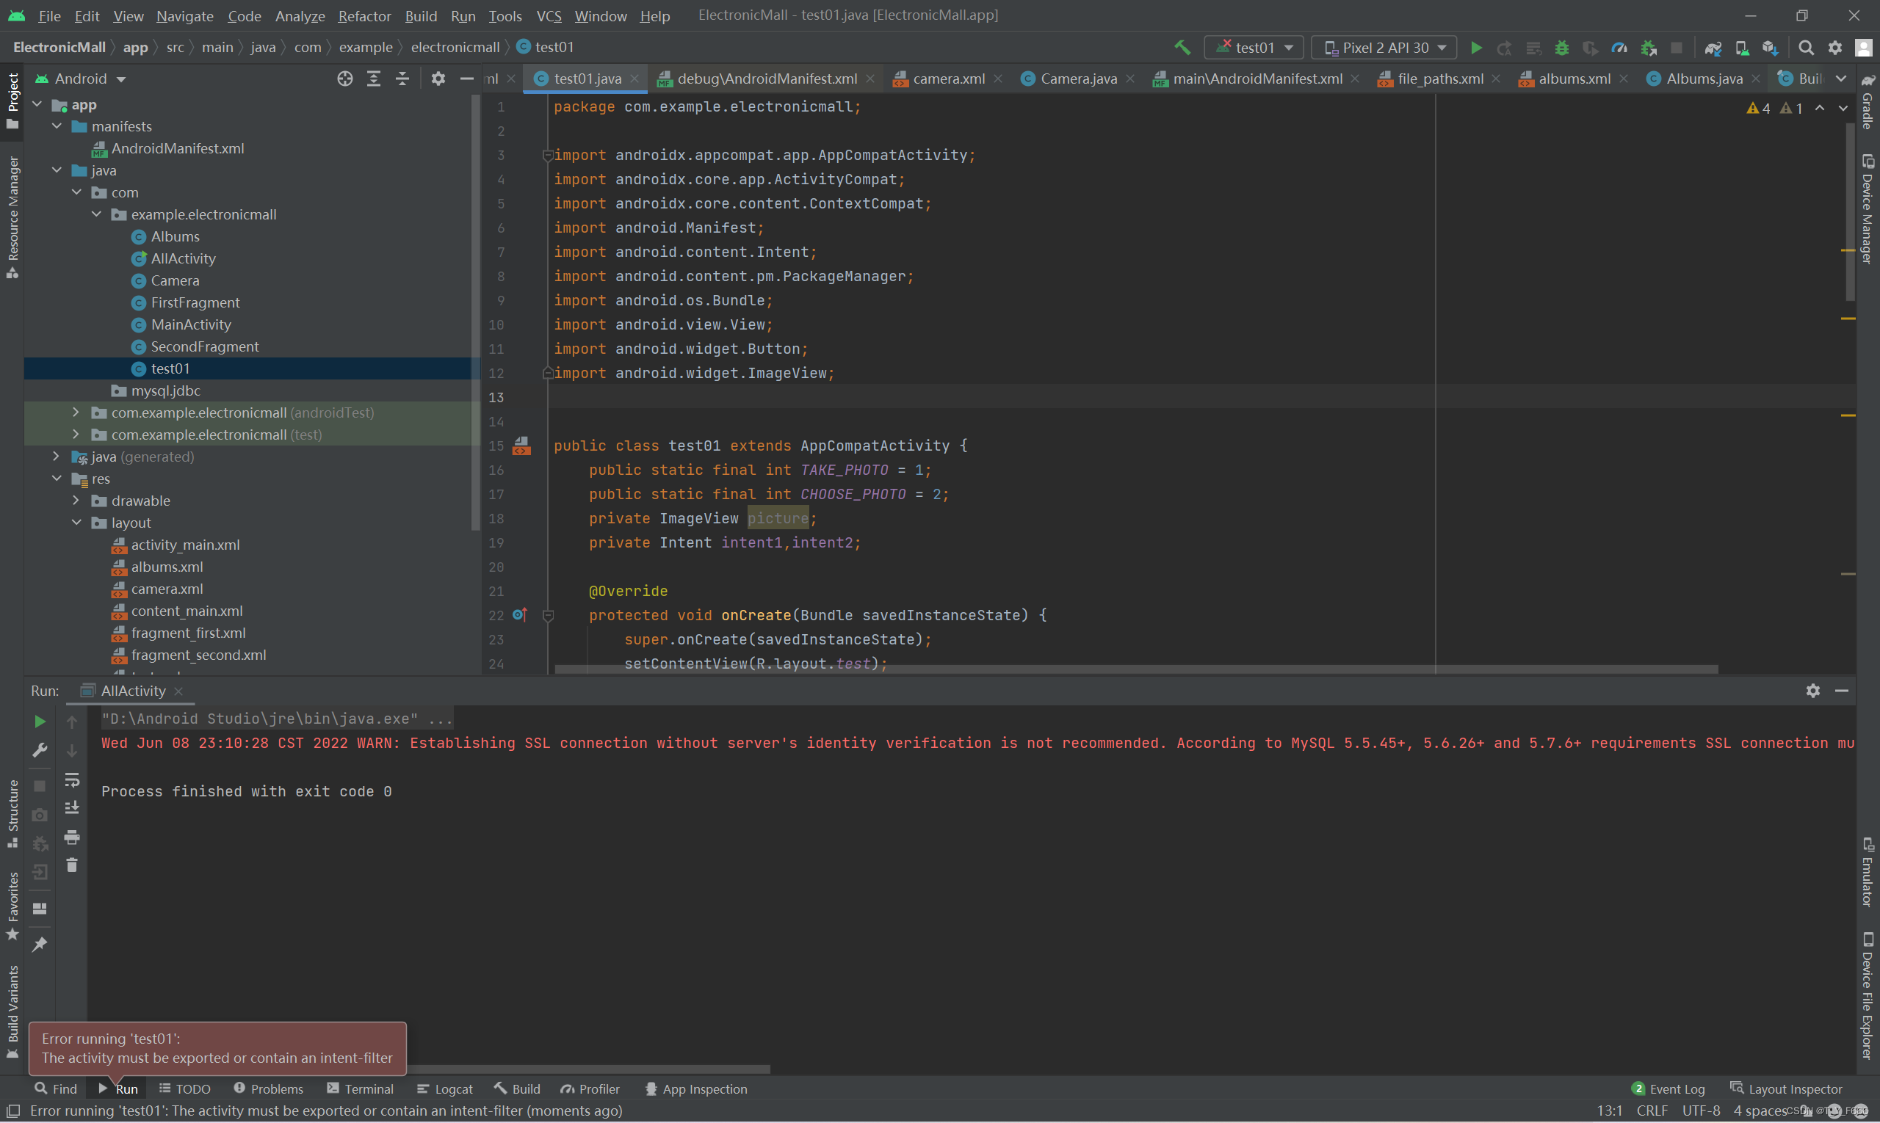Click the Make Project hammer icon
Screen dimensions: 1880x1123
[1182, 48]
